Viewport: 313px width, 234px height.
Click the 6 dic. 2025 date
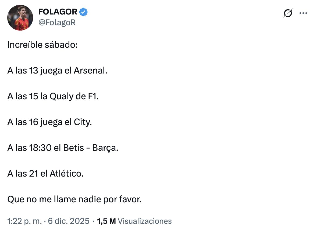pyautogui.click(x=69, y=221)
